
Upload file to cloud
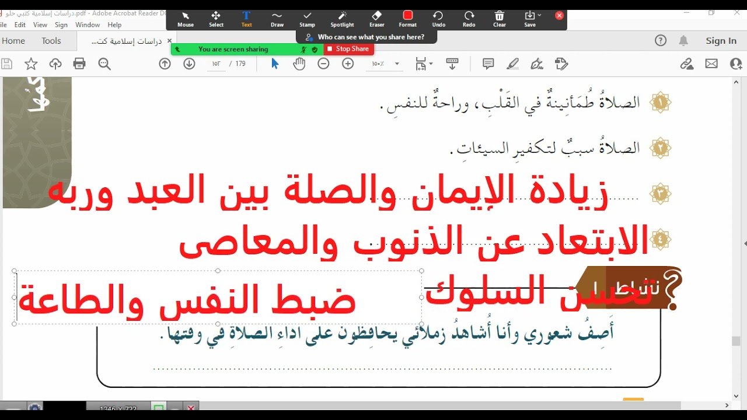pyautogui.click(x=55, y=64)
